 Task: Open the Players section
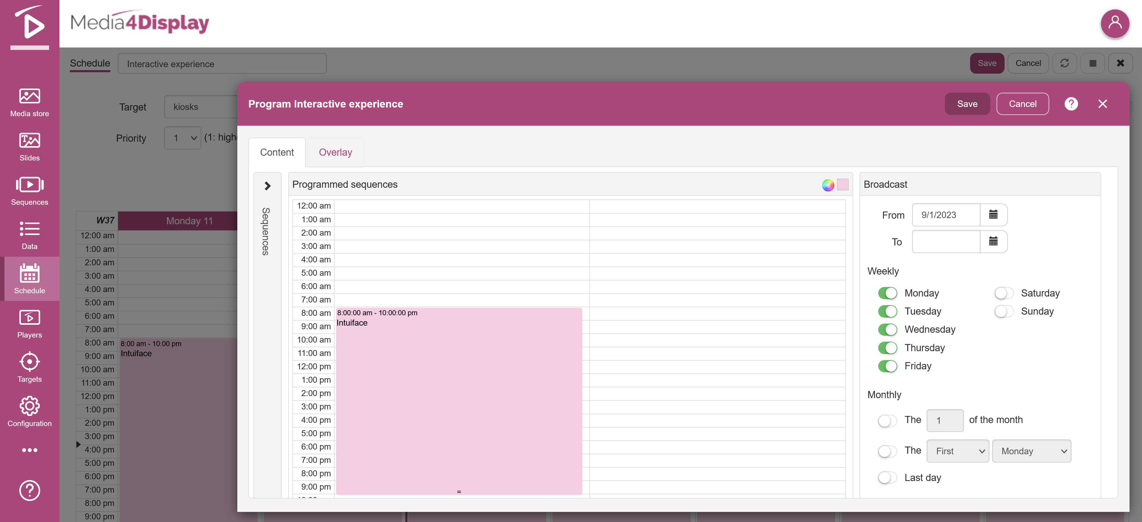tap(29, 324)
